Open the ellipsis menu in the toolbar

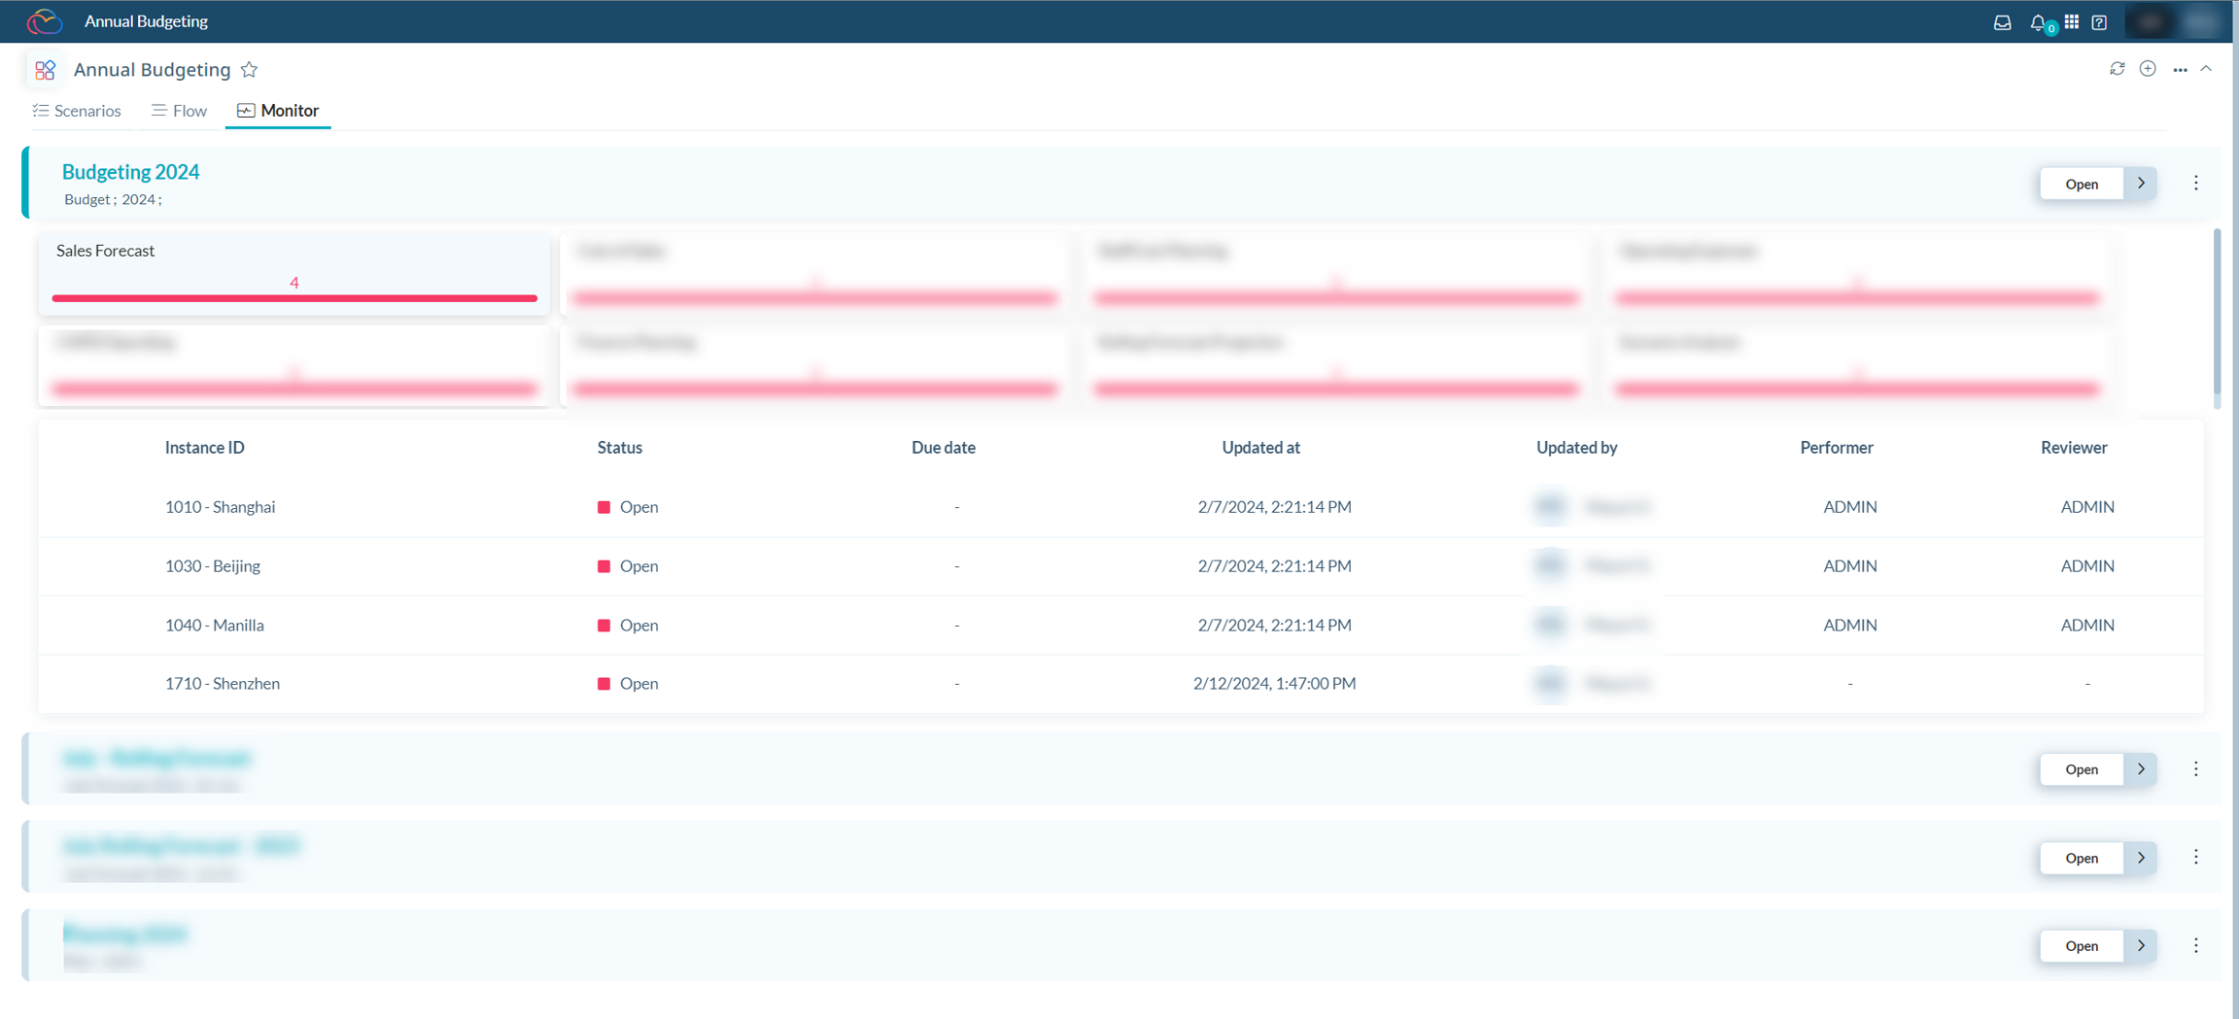[2180, 69]
